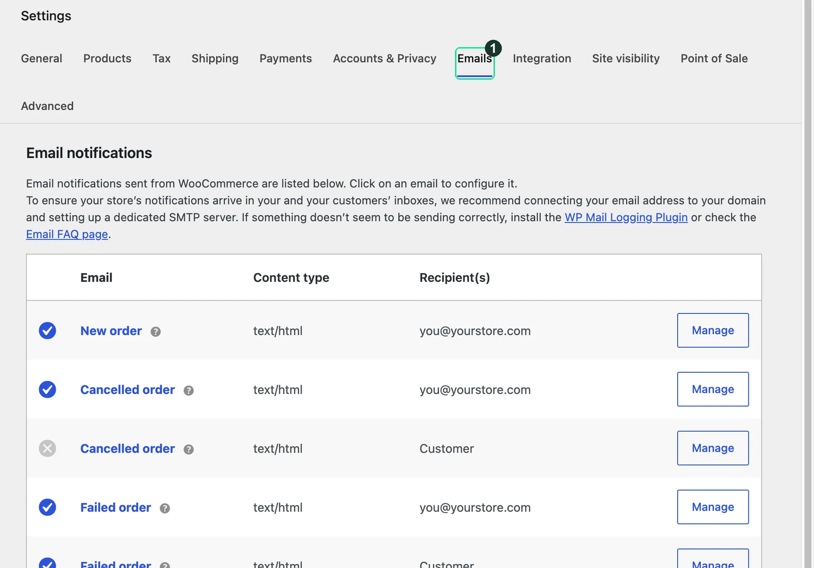Click Customer recipient in disabled Cancelled order row
This screenshot has width=814, height=568.
447,449
